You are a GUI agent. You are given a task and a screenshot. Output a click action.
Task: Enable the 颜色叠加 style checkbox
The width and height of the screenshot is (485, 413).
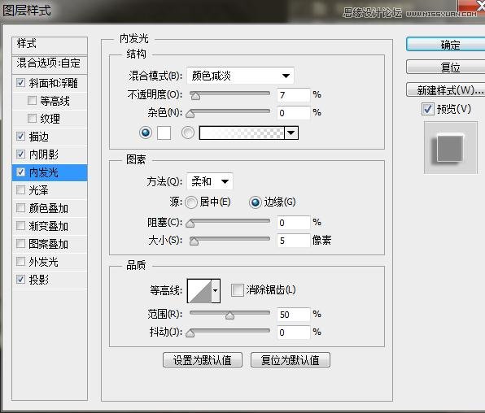[x=20, y=208]
